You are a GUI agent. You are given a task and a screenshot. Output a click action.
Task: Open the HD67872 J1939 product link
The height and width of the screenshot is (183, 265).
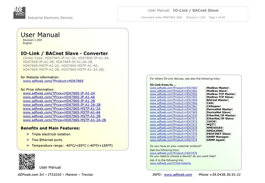173,121
